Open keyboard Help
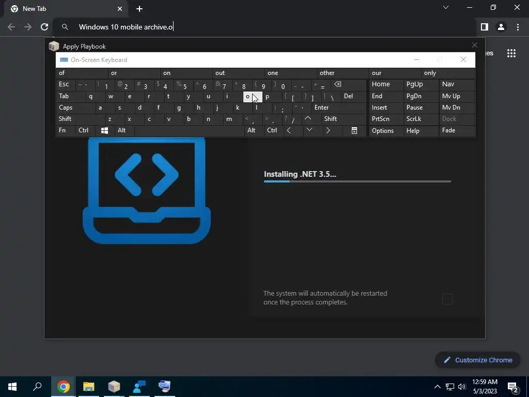The height and width of the screenshot is (397, 529). pyautogui.click(x=421, y=131)
